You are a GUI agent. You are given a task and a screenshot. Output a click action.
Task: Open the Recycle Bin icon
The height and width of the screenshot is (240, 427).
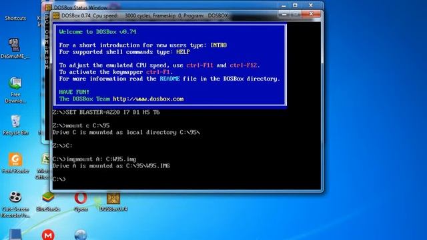point(15,125)
